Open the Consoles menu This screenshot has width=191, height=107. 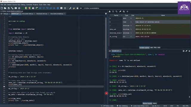point(29,5)
